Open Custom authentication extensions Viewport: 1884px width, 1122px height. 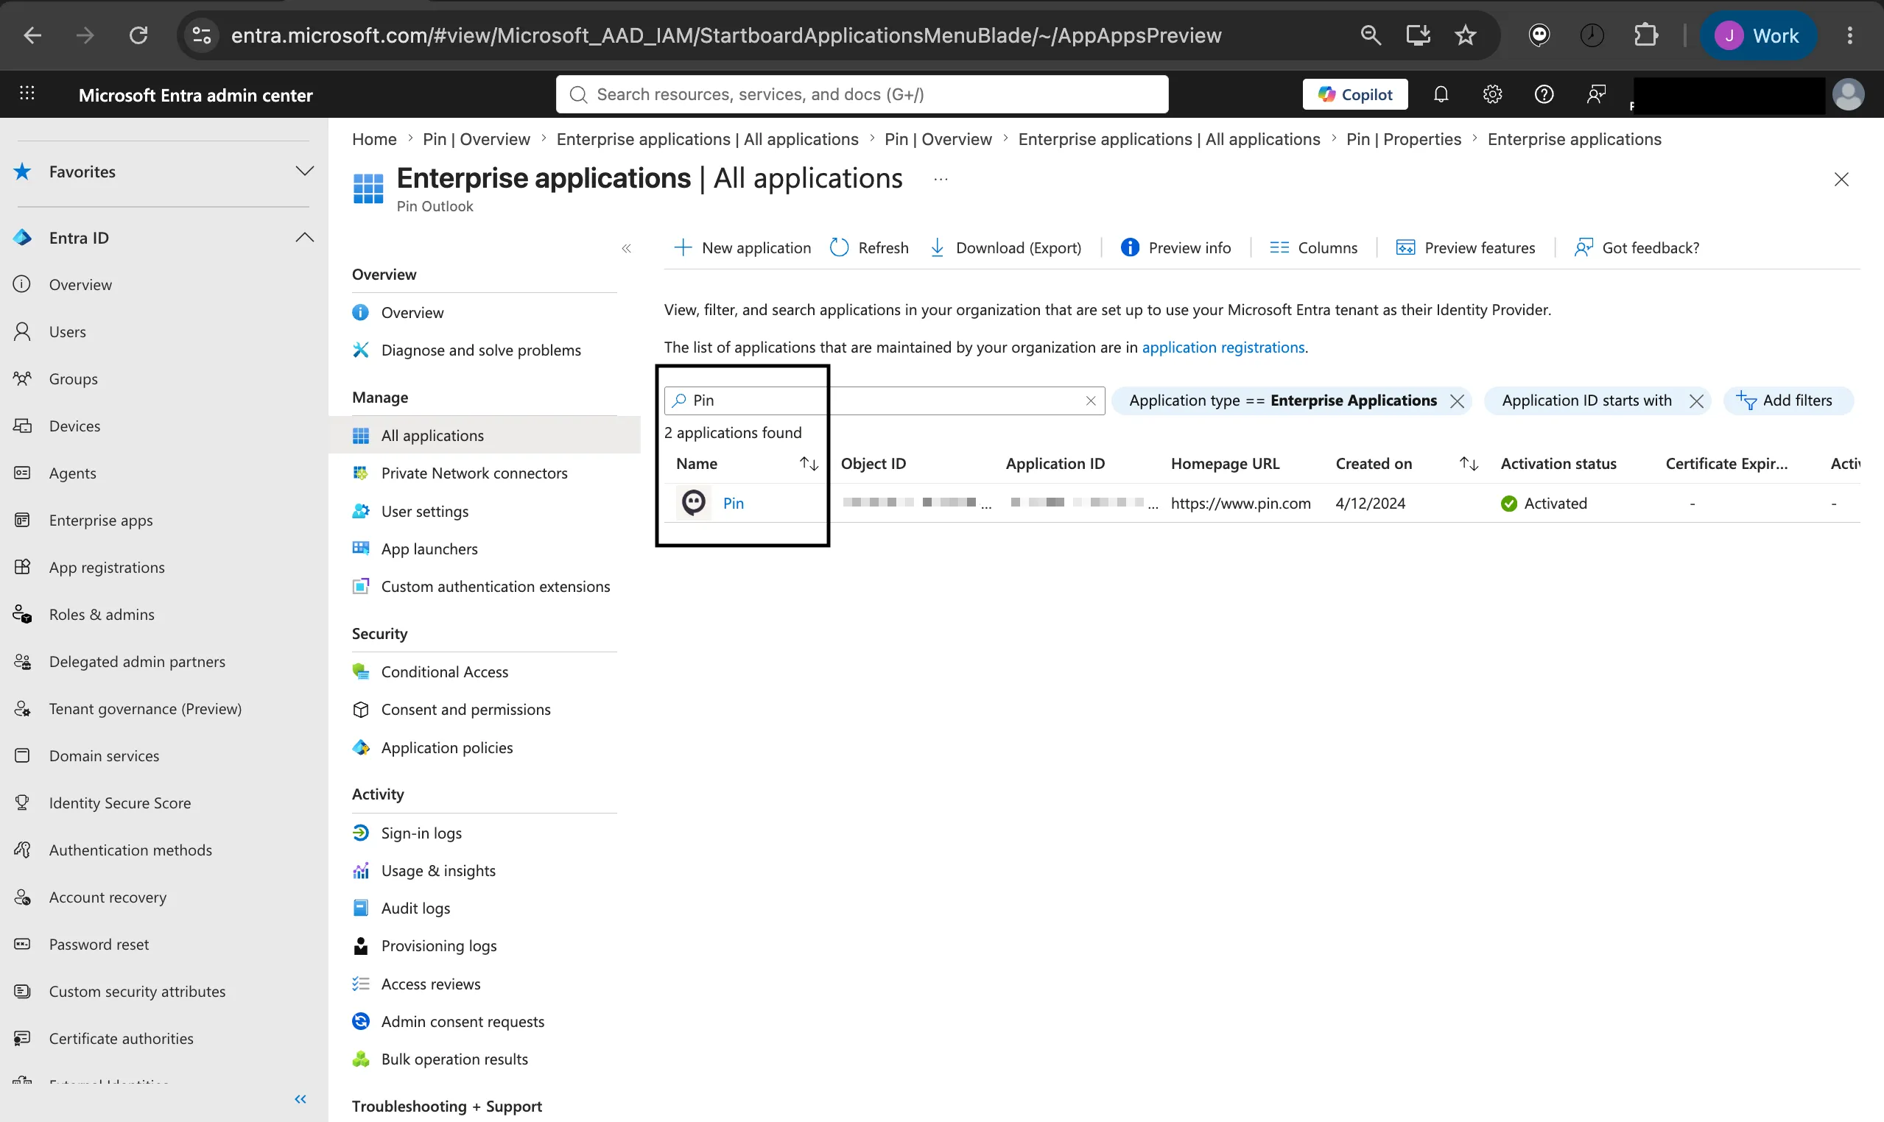click(x=496, y=587)
